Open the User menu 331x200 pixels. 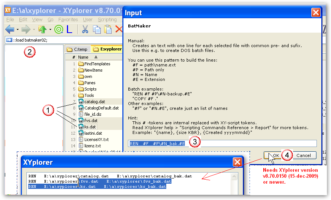[88, 20]
